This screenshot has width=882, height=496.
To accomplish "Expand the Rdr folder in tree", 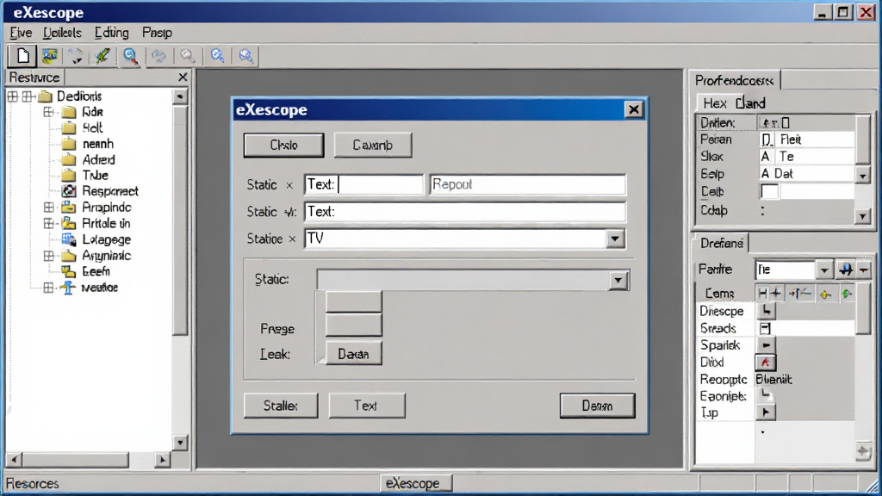I will tap(49, 112).
